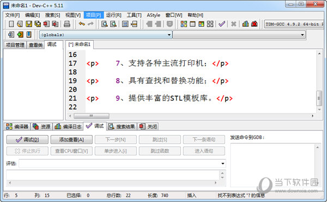327x202 pixels.
Task: Click the editor horizontal scrollbar thumb
Action: pyautogui.click(x=92, y=116)
